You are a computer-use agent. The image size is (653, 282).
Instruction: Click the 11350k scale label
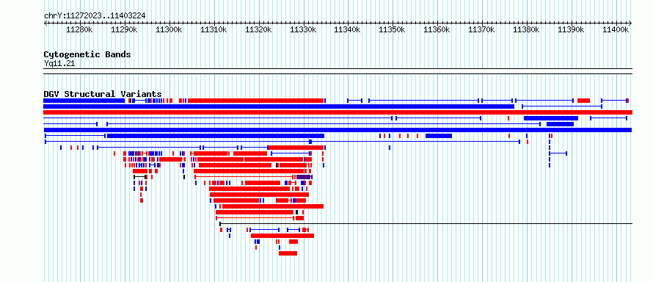click(x=393, y=30)
